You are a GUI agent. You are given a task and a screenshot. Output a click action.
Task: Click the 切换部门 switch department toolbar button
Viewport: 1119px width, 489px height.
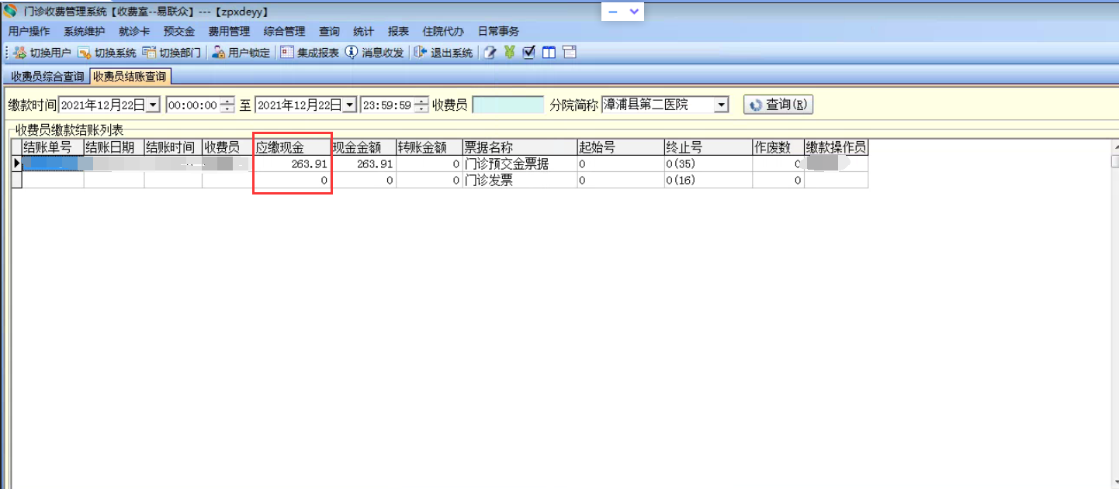tap(171, 53)
